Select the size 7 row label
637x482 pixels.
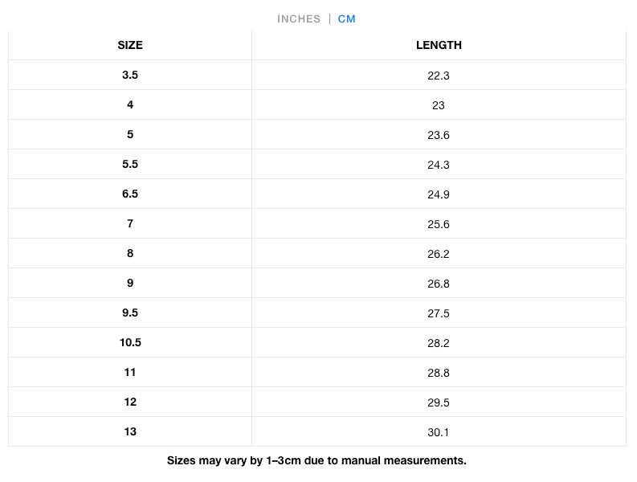coord(130,223)
